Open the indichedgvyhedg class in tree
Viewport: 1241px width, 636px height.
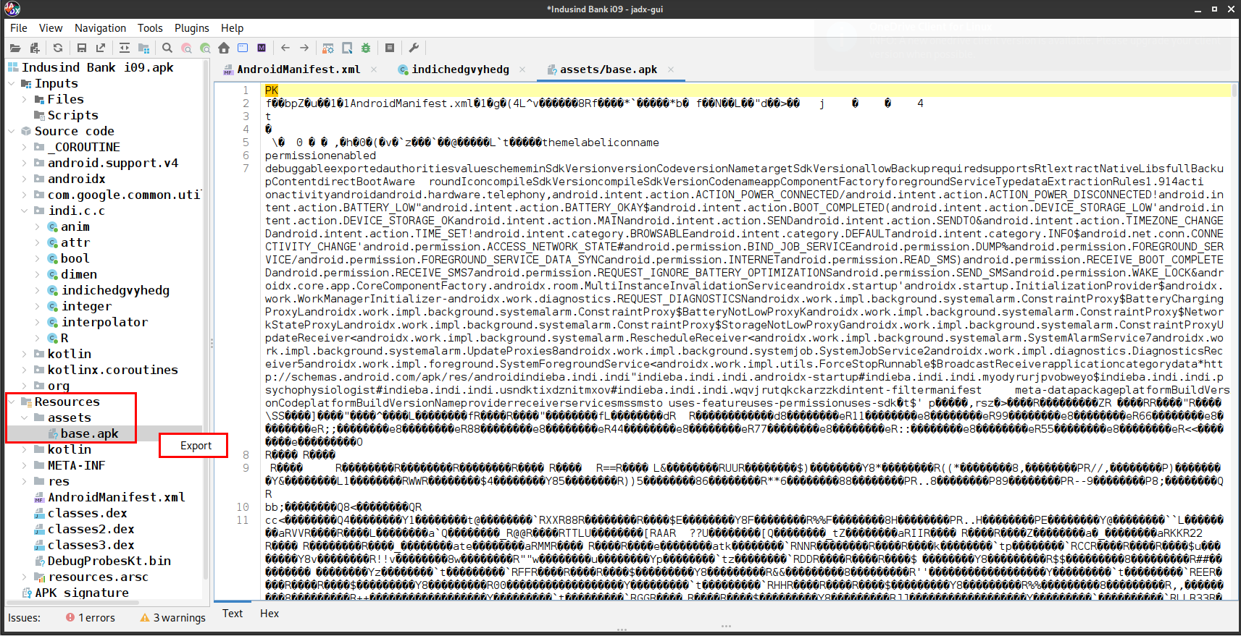coord(115,291)
